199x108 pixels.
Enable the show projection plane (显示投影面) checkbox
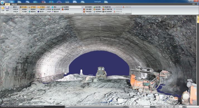[x=84, y=7]
